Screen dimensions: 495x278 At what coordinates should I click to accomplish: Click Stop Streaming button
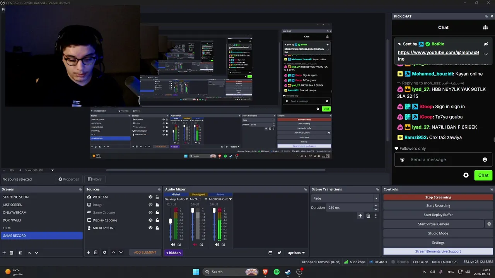tap(438, 197)
